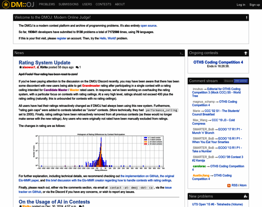262x207 pixels.
Task: Open user xiaowuc1's profile
Action: 29,67
